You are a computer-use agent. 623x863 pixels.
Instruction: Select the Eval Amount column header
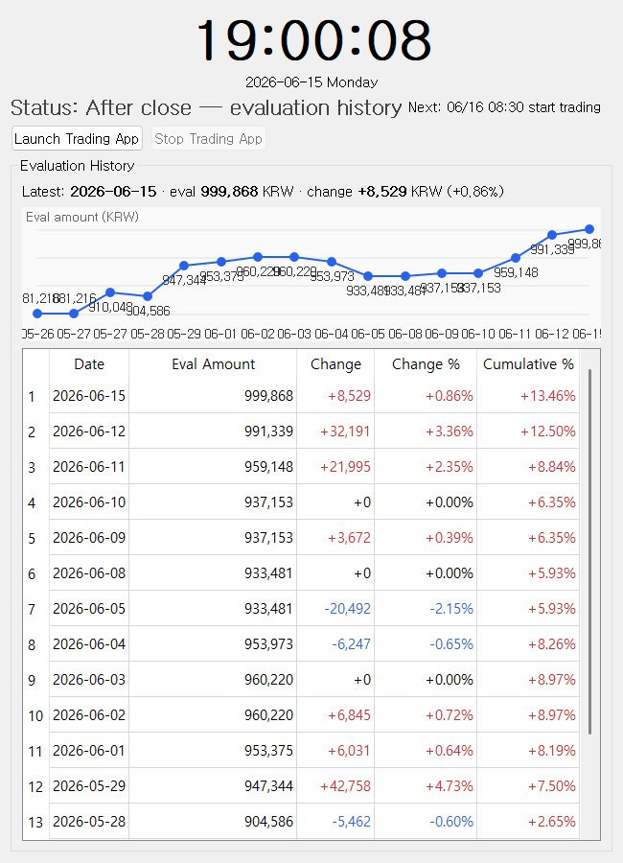click(213, 364)
